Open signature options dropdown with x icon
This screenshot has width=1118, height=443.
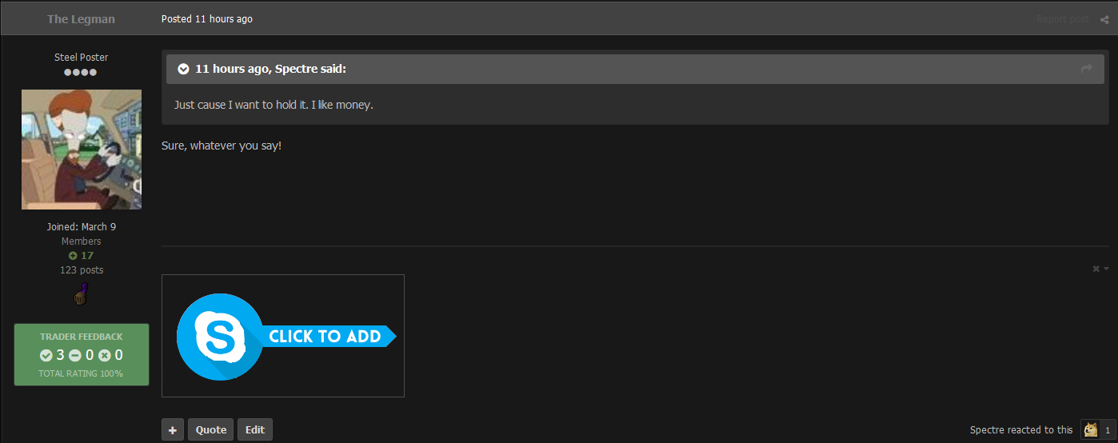pos(1100,269)
